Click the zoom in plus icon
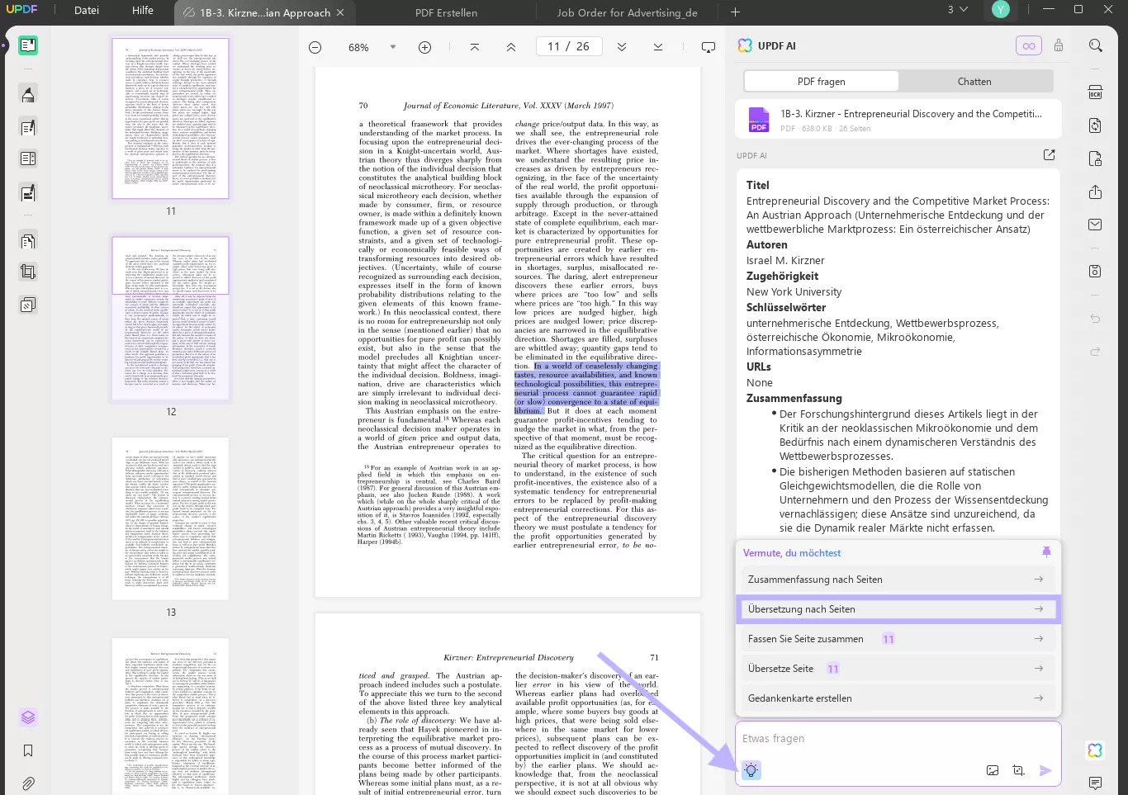 click(424, 48)
